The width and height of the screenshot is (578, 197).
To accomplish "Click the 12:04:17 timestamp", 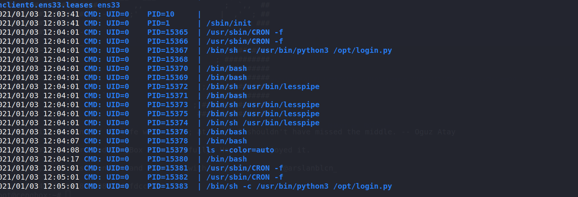I will coord(61,159).
